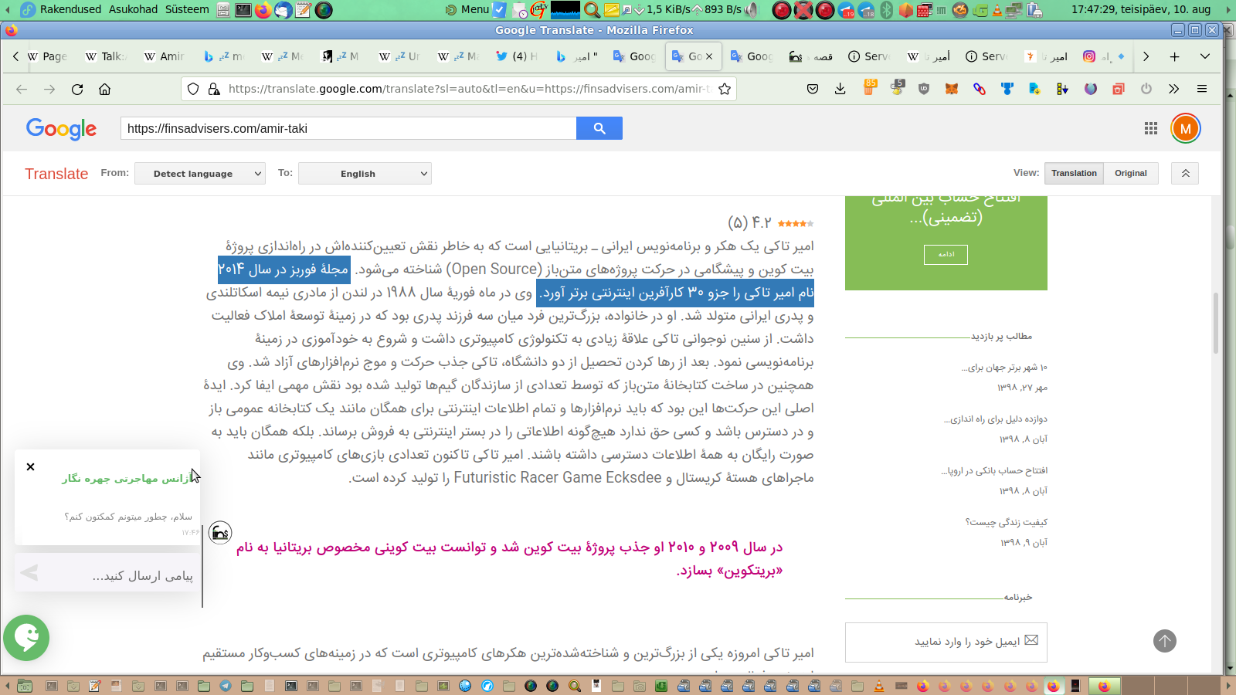The width and height of the screenshot is (1236, 695).
Task: Click the clock in the top panel
Action: pos(1141,9)
